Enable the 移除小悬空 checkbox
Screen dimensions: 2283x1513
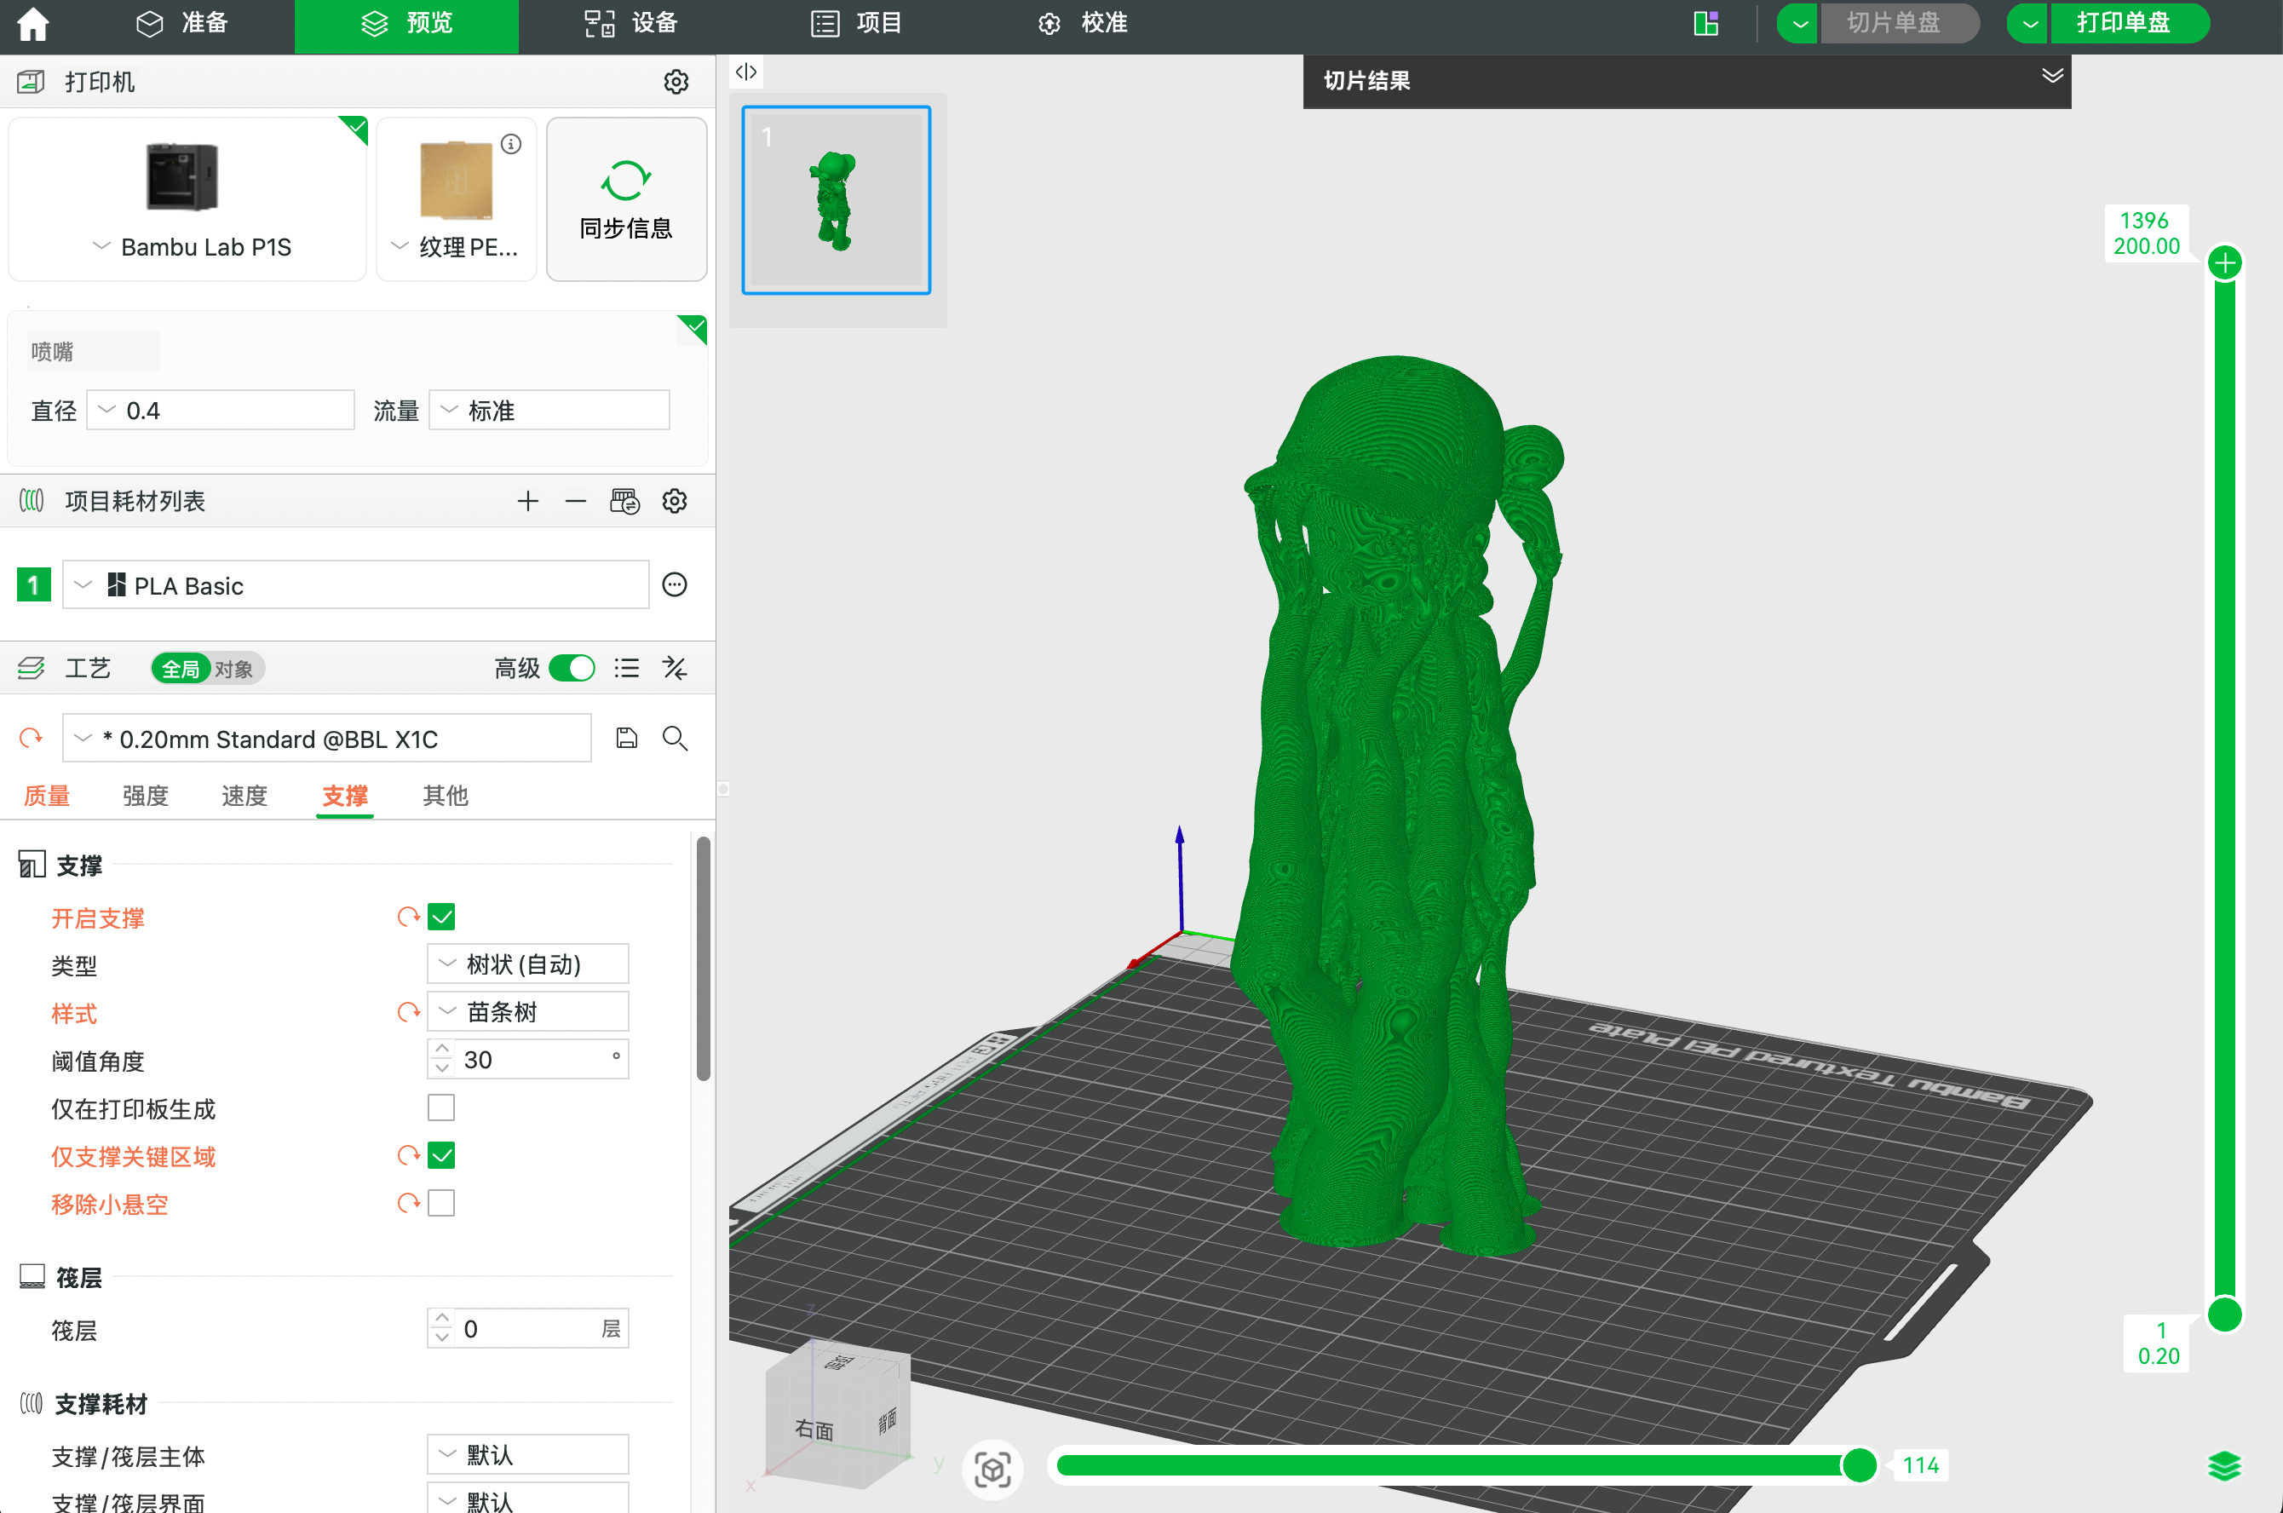click(x=441, y=1203)
